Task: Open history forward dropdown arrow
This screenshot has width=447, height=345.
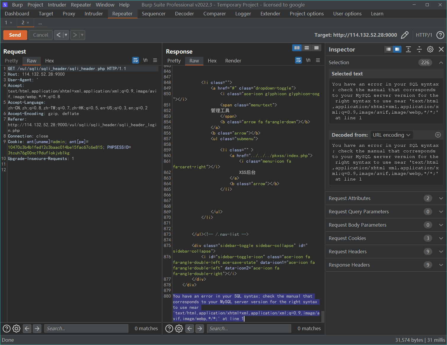Action: (x=82, y=35)
